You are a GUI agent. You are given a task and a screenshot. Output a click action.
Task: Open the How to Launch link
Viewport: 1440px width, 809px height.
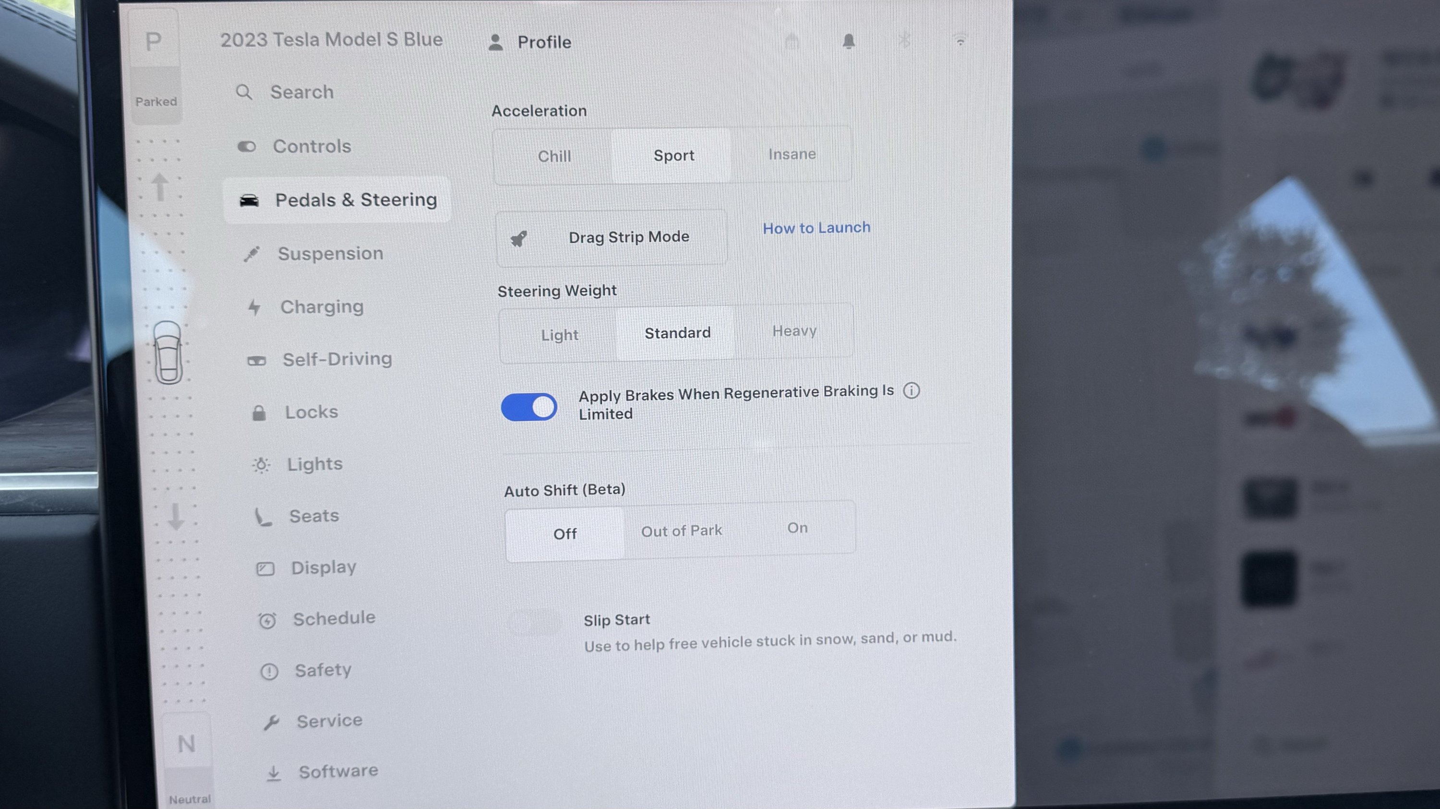[x=816, y=228]
